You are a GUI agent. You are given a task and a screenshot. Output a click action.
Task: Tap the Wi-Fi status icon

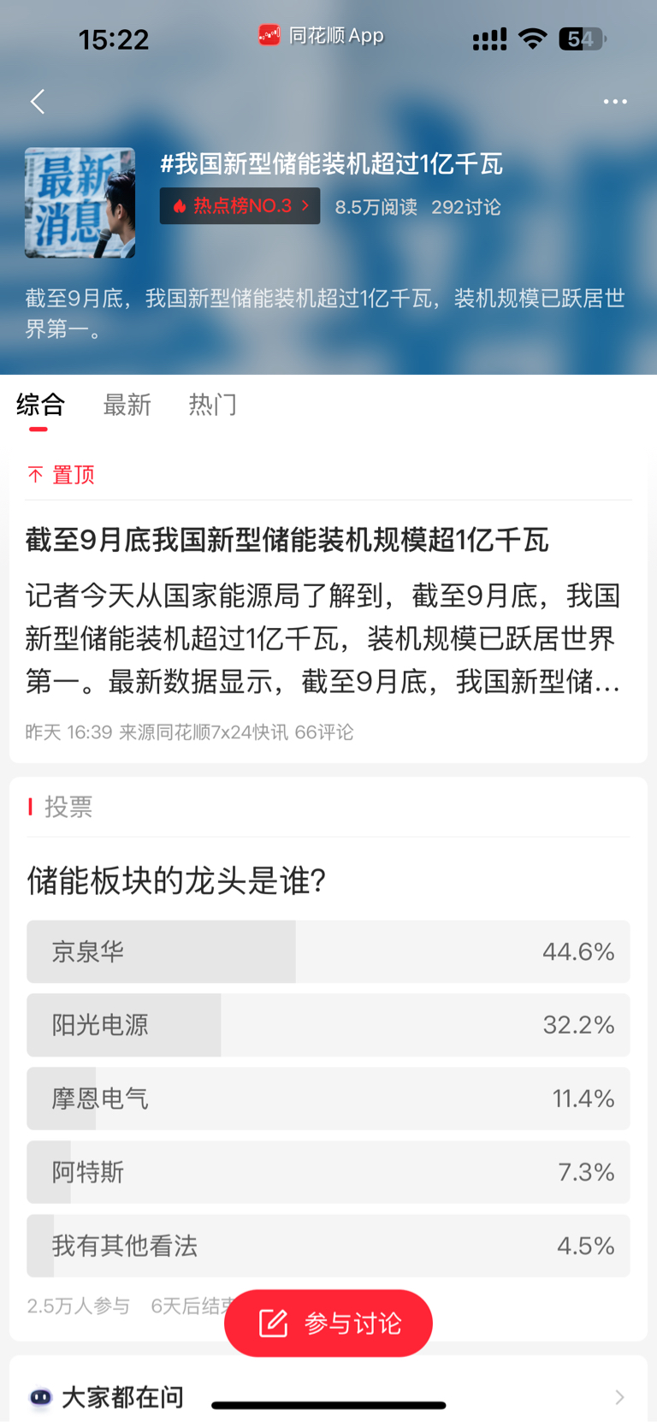(x=533, y=39)
